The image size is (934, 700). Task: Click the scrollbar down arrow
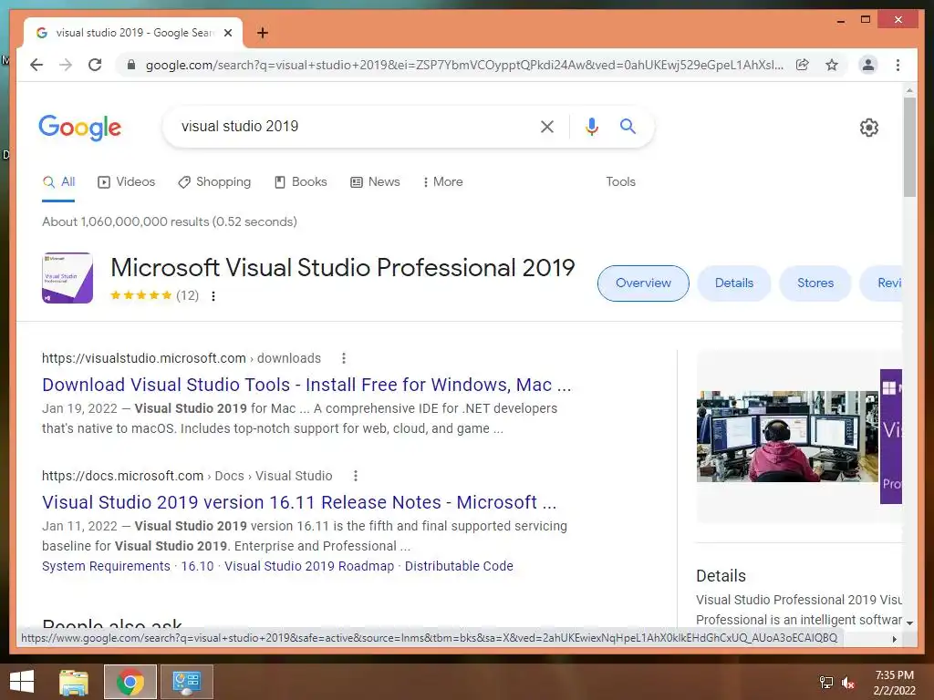click(x=909, y=623)
